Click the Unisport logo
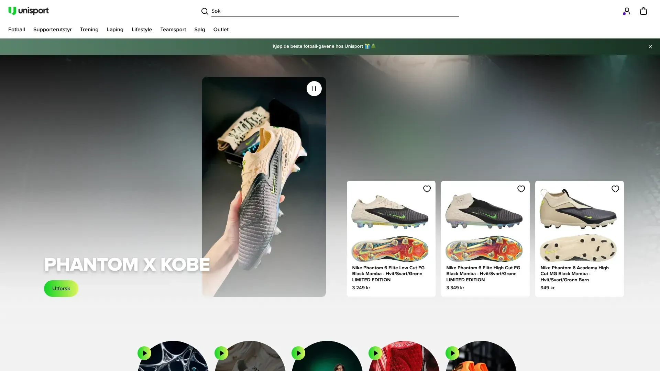Viewport: 660px width, 371px height. click(29, 11)
